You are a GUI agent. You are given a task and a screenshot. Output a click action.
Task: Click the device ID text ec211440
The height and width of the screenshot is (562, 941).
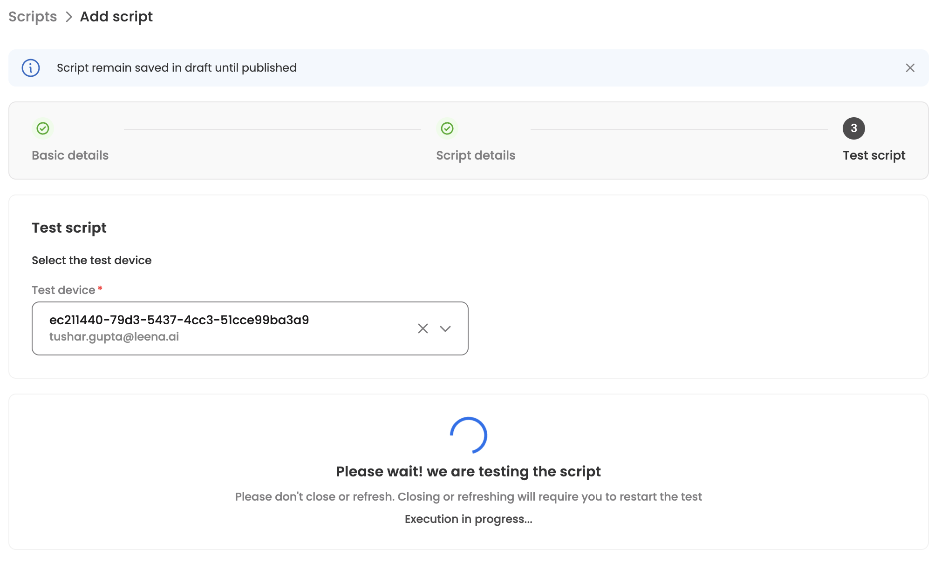tap(179, 320)
